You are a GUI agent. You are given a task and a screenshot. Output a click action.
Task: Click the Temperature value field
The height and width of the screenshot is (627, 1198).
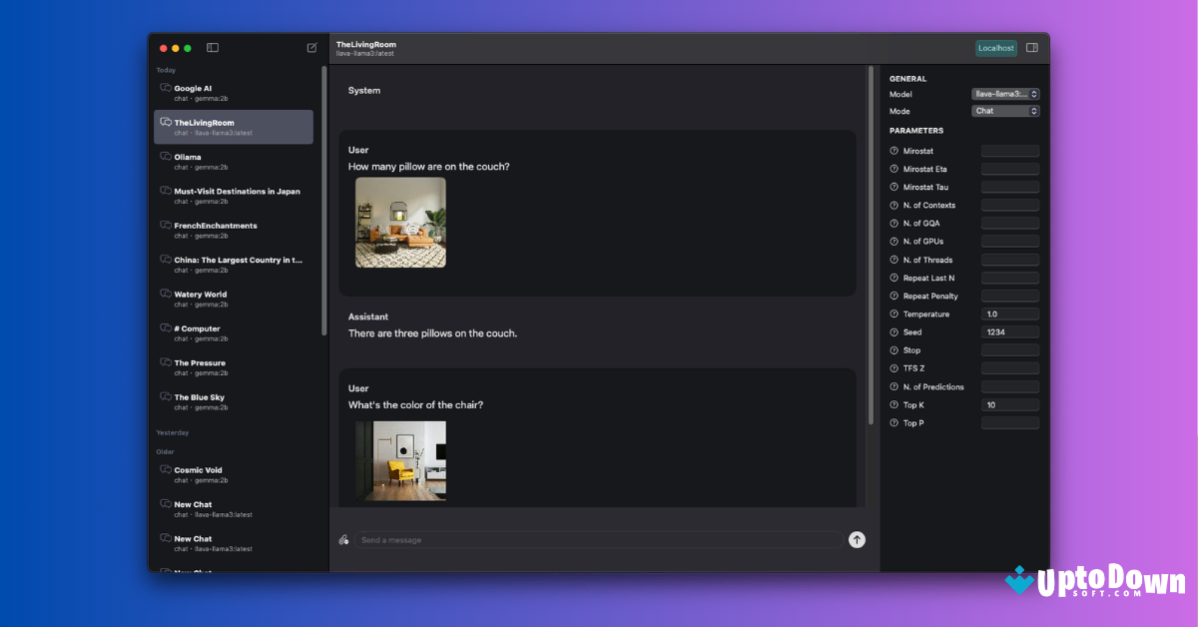1009,313
